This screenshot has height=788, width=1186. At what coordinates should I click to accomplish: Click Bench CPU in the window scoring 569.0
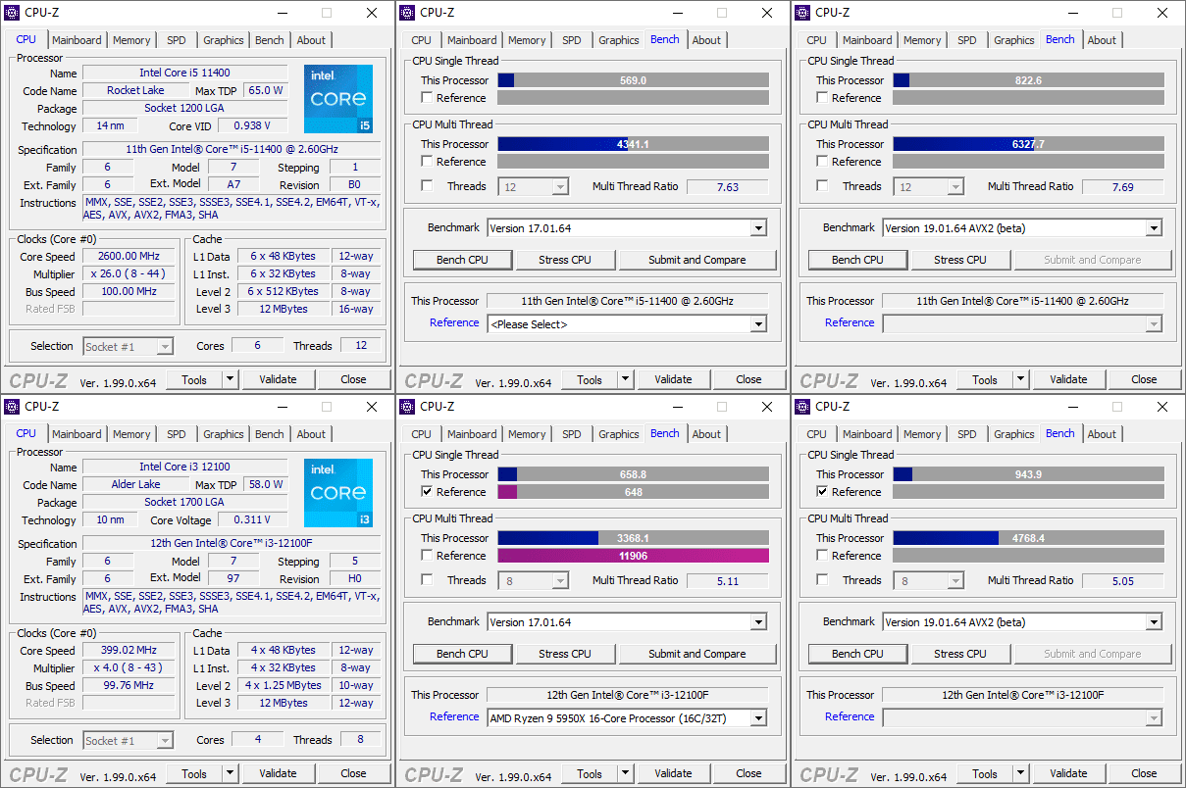coord(462,260)
